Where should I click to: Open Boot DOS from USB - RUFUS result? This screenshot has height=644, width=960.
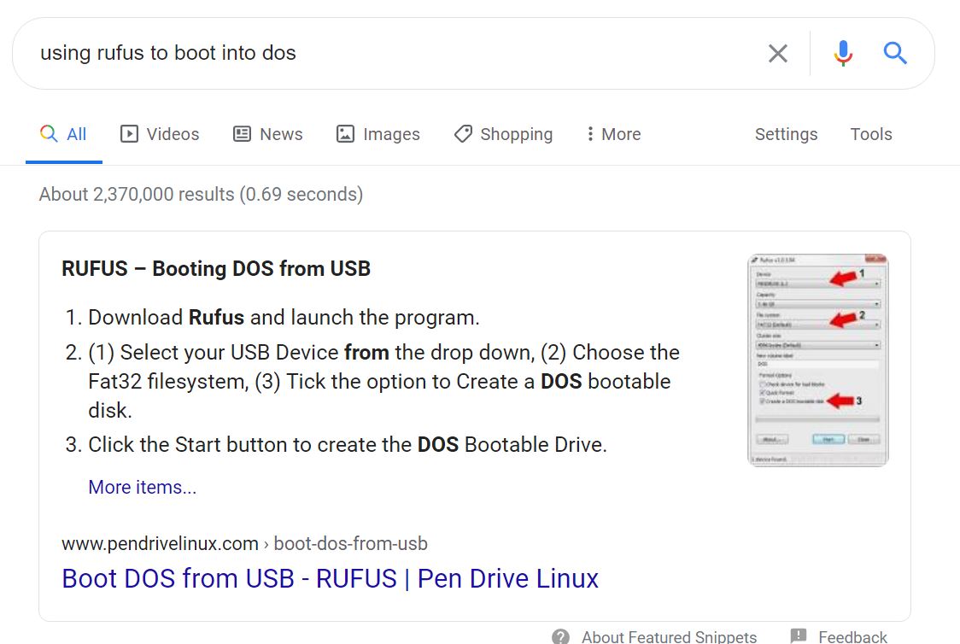click(x=330, y=578)
